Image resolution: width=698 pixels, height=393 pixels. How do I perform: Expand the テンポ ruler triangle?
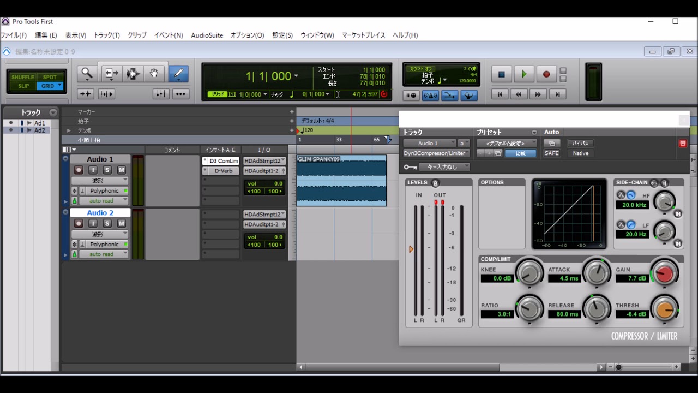(x=69, y=130)
